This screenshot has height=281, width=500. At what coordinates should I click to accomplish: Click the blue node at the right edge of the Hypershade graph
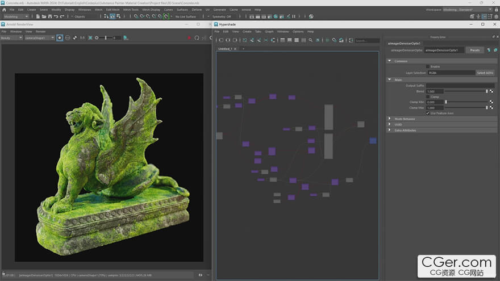coord(373,141)
